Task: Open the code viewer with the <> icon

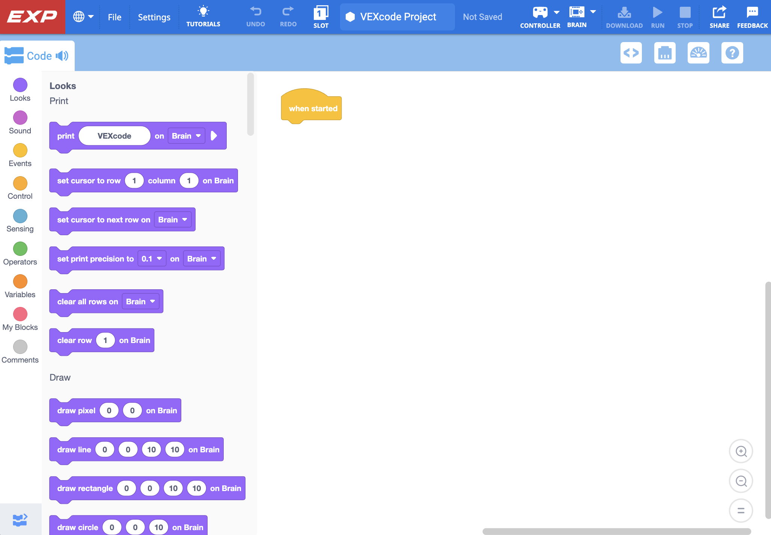Action: tap(631, 53)
